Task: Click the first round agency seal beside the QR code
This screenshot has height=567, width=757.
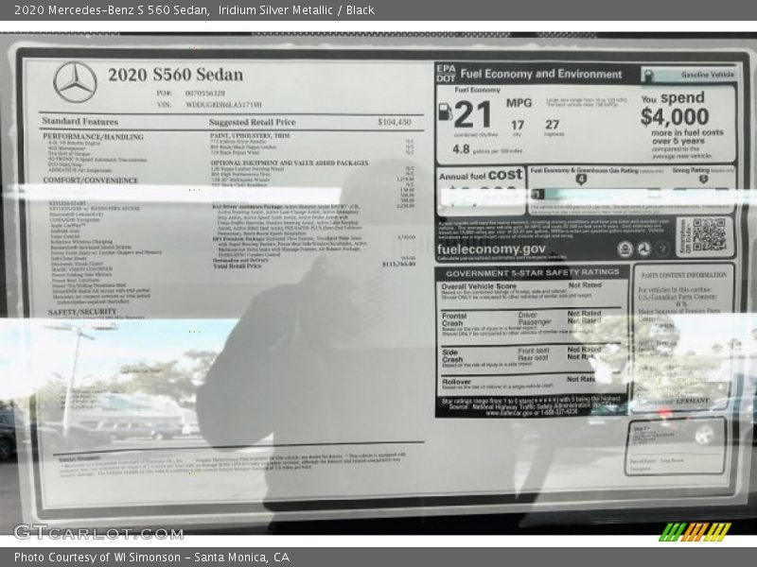Action: coord(625,249)
